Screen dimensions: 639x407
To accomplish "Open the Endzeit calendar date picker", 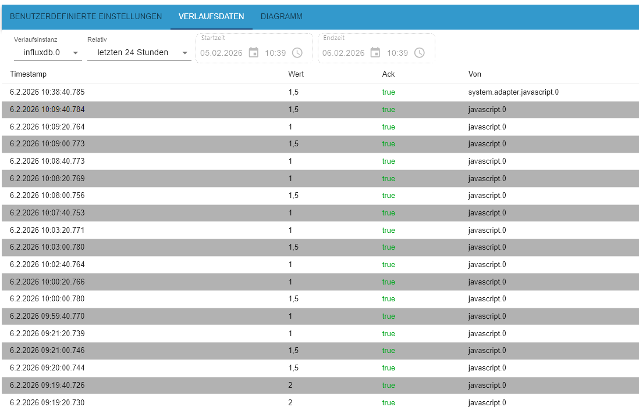I will coord(375,53).
